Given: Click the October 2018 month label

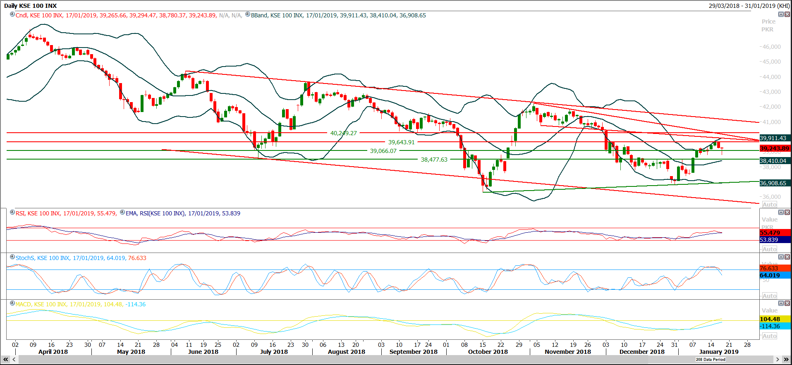Looking at the screenshot, I should pos(488,352).
